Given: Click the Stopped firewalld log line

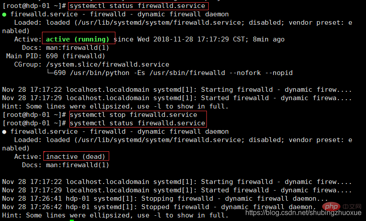Looking at the screenshot, I should [159, 207].
